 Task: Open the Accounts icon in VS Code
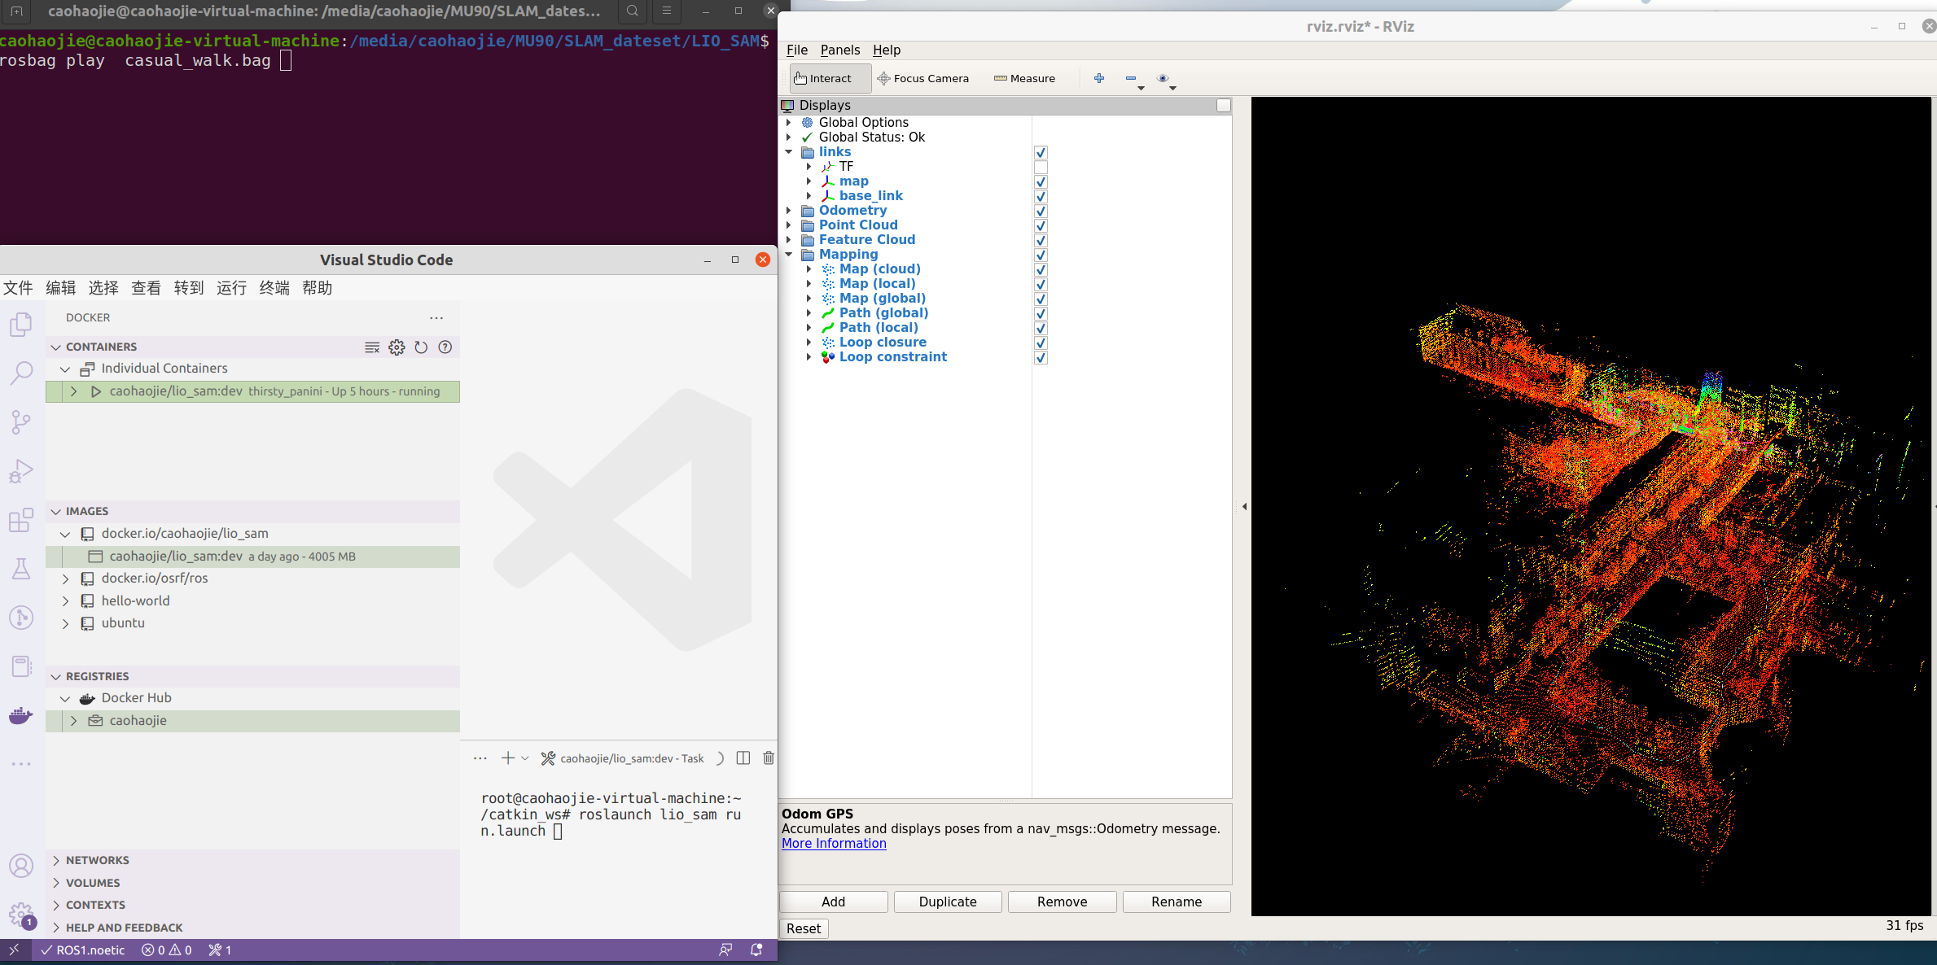pyautogui.click(x=21, y=866)
